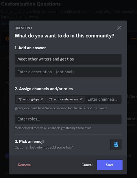Focus the optional description field

point(68,72)
